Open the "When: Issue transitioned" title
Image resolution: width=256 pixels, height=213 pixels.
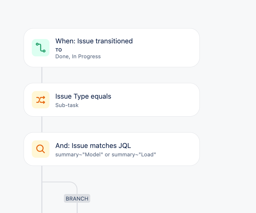pos(94,41)
